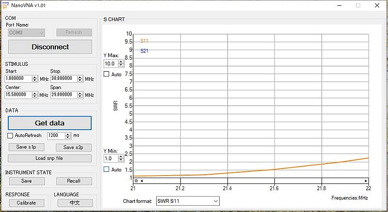Check the Auto box under Y Max
This screenshot has height=212, width=388.
click(107, 74)
